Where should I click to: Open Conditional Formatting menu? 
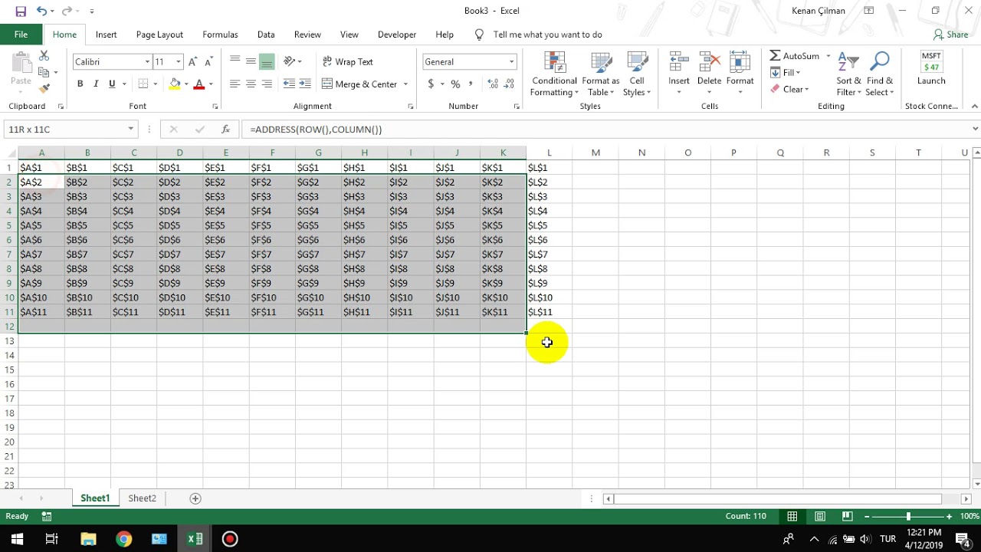click(554, 74)
